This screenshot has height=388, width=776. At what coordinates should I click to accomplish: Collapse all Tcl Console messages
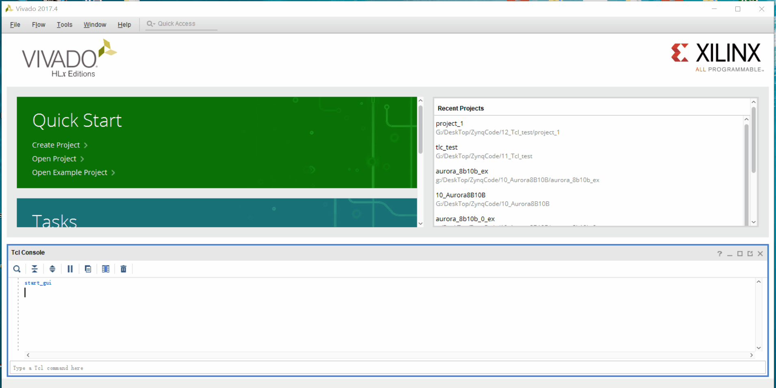(35, 269)
